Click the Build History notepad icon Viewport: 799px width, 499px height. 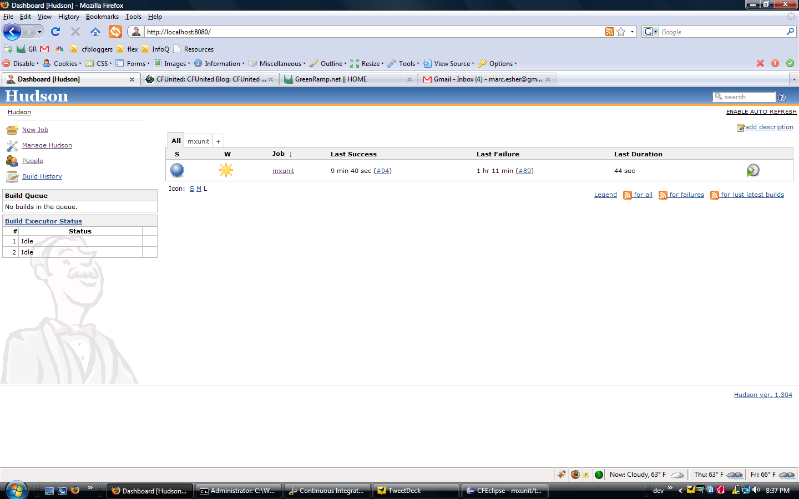(x=12, y=176)
